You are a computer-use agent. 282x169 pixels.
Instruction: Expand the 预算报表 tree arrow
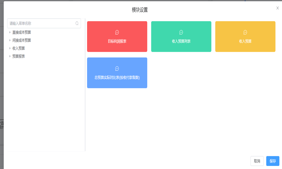(x=10, y=56)
